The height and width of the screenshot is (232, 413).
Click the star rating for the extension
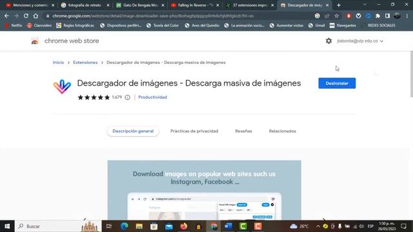(x=94, y=97)
